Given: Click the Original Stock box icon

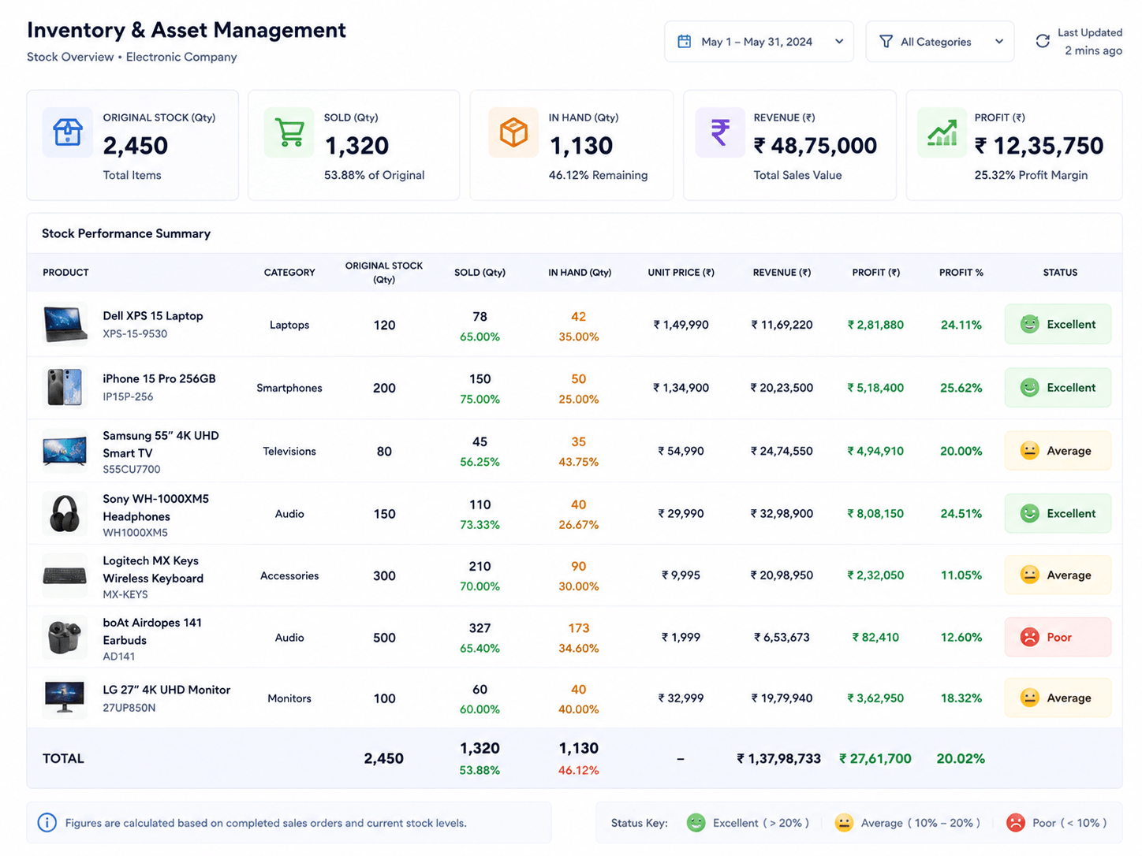Looking at the screenshot, I should pos(68,132).
